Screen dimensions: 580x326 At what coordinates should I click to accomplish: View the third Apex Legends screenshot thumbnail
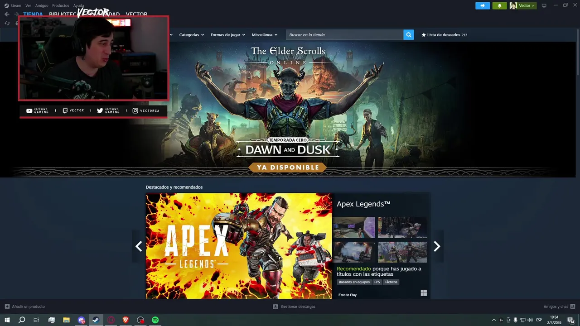click(x=354, y=252)
